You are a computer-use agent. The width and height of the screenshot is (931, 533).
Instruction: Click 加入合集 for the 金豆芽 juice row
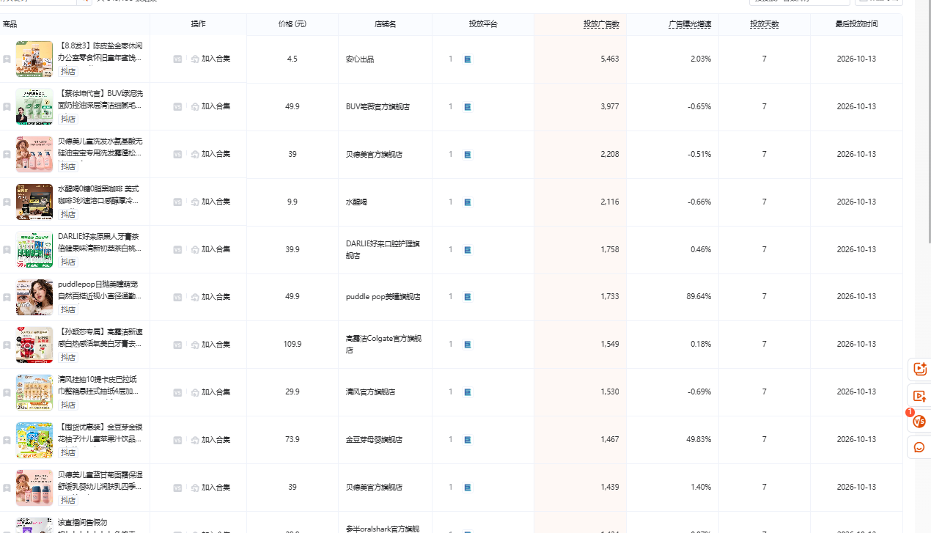pyautogui.click(x=210, y=440)
